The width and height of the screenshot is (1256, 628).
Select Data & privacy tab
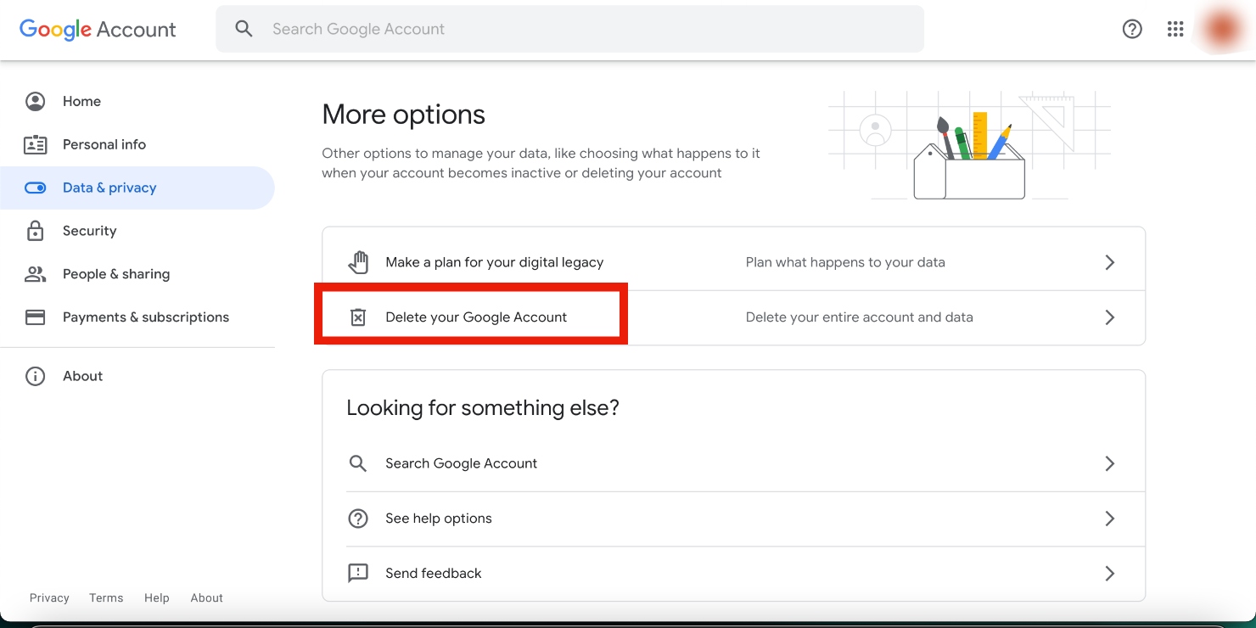click(x=137, y=188)
